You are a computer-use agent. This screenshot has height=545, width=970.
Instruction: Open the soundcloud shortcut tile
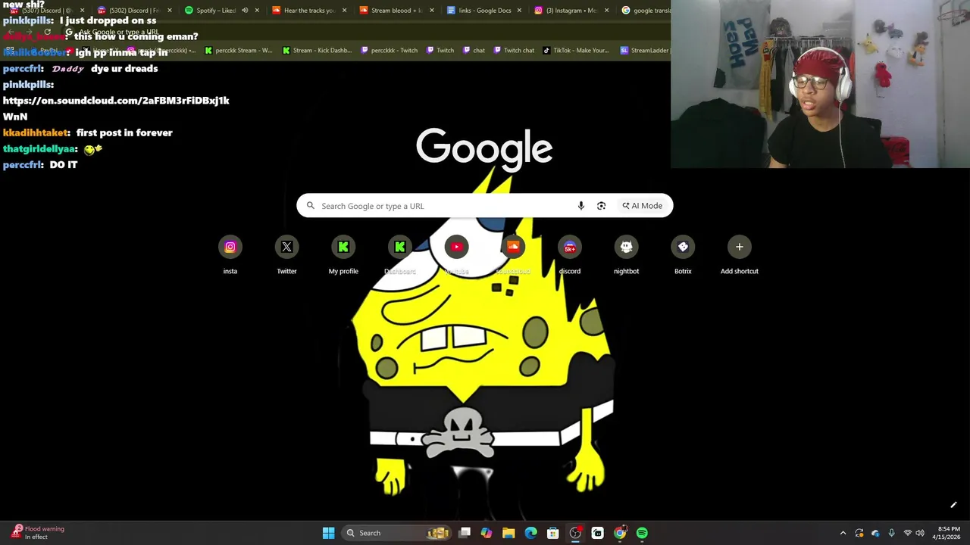[513, 255]
